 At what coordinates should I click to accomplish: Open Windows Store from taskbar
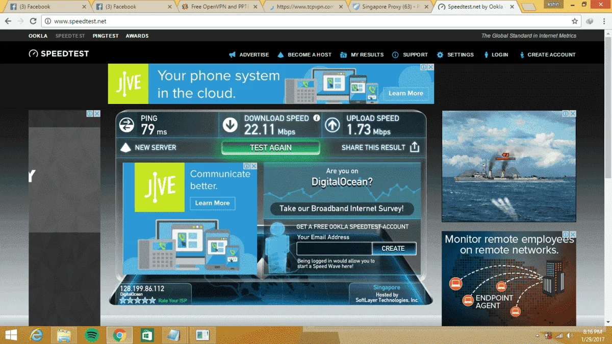tap(147, 335)
